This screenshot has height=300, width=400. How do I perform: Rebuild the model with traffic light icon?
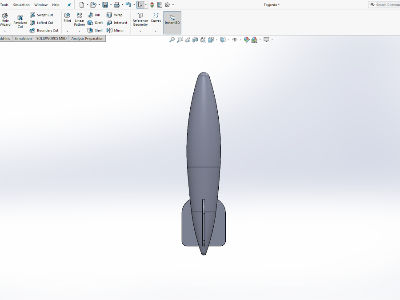[152, 4]
